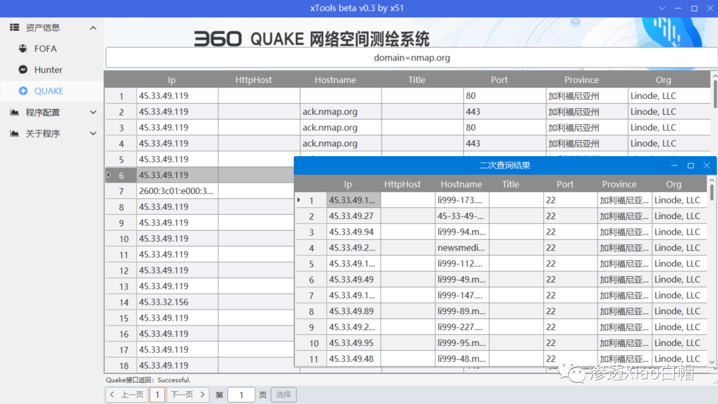Click the Hunter icon in sidebar
This screenshot has height=404, width=718.
tap(23, 70)
